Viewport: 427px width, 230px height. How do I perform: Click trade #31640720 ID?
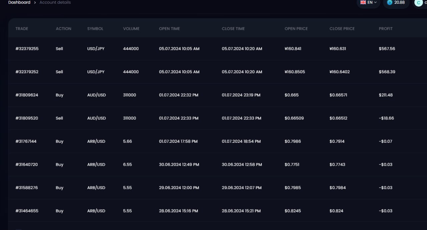point(27,164)
